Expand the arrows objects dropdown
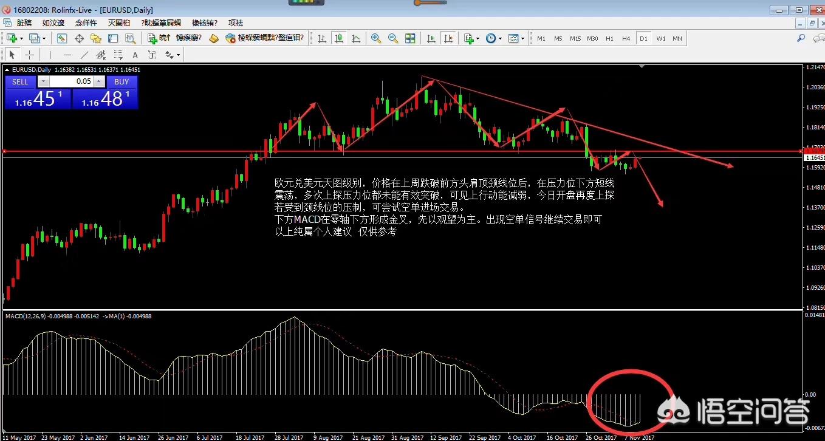 178,55
